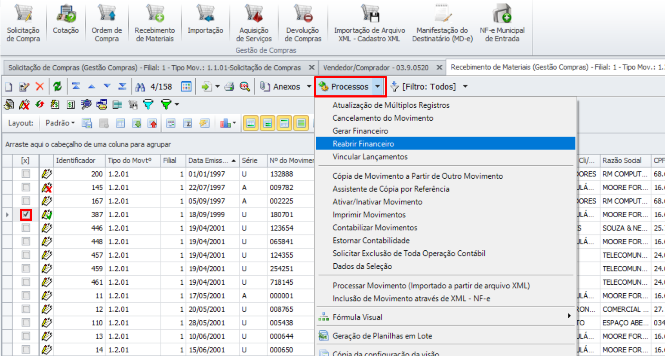Open Devolução de Compras ribbon button

(303, 23)
